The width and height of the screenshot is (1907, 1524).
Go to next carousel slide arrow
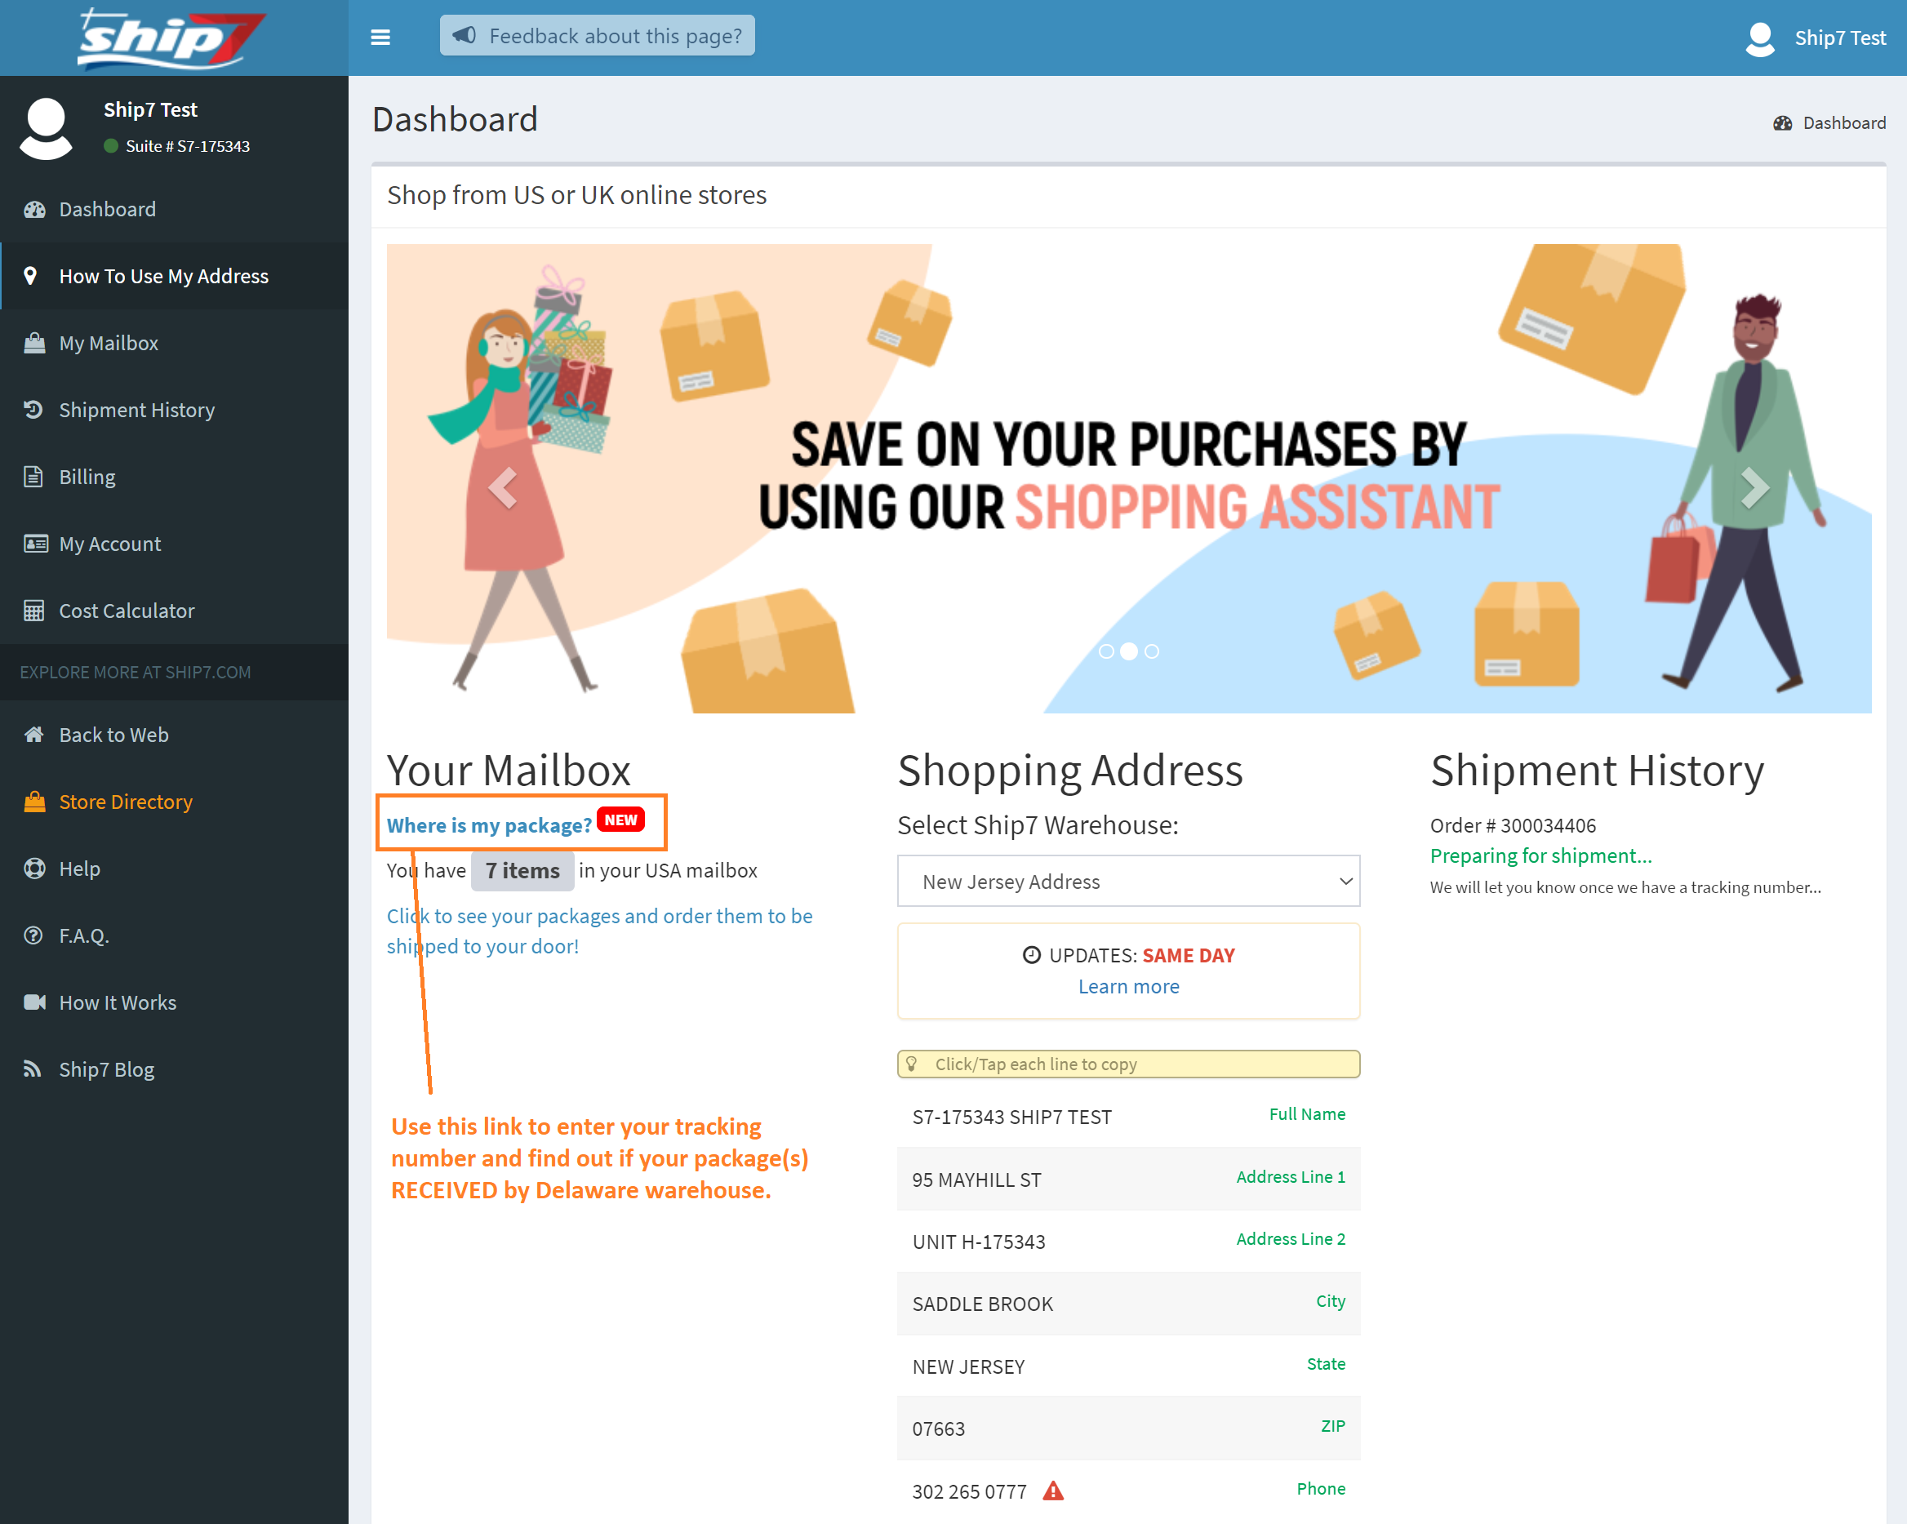[1754, 487]
